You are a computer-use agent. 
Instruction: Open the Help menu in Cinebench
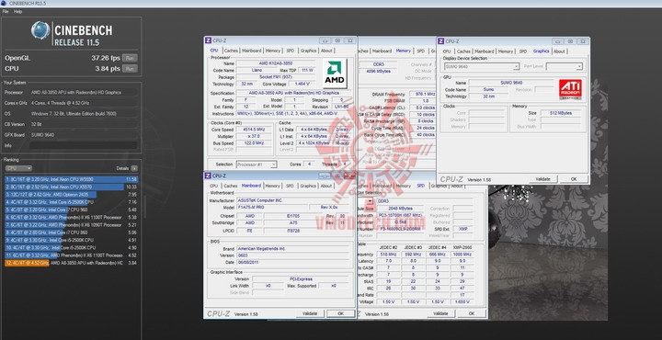tap(17, 11)
